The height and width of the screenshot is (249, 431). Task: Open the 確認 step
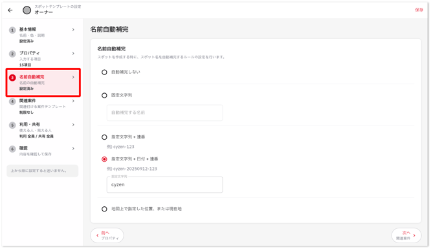tap(43, 151)
